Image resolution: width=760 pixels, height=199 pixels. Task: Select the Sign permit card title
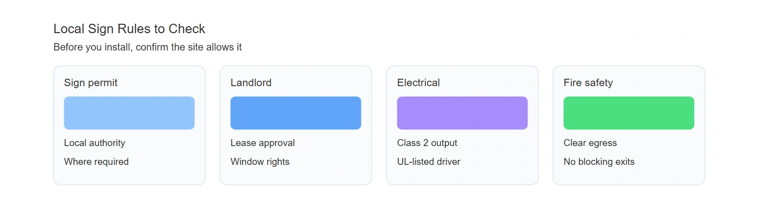(x=91, y=83)
